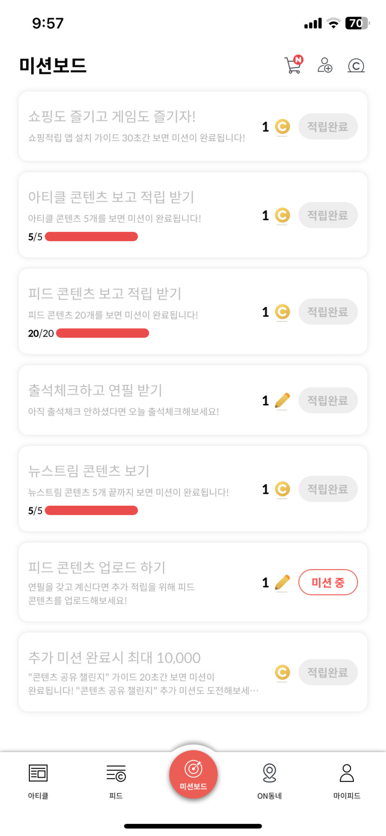The height and width of the screenshot is (836, 386).
Task: Open the 피드 콘텐츠 업로드 하기 mission card
Action: pos(140,582)
